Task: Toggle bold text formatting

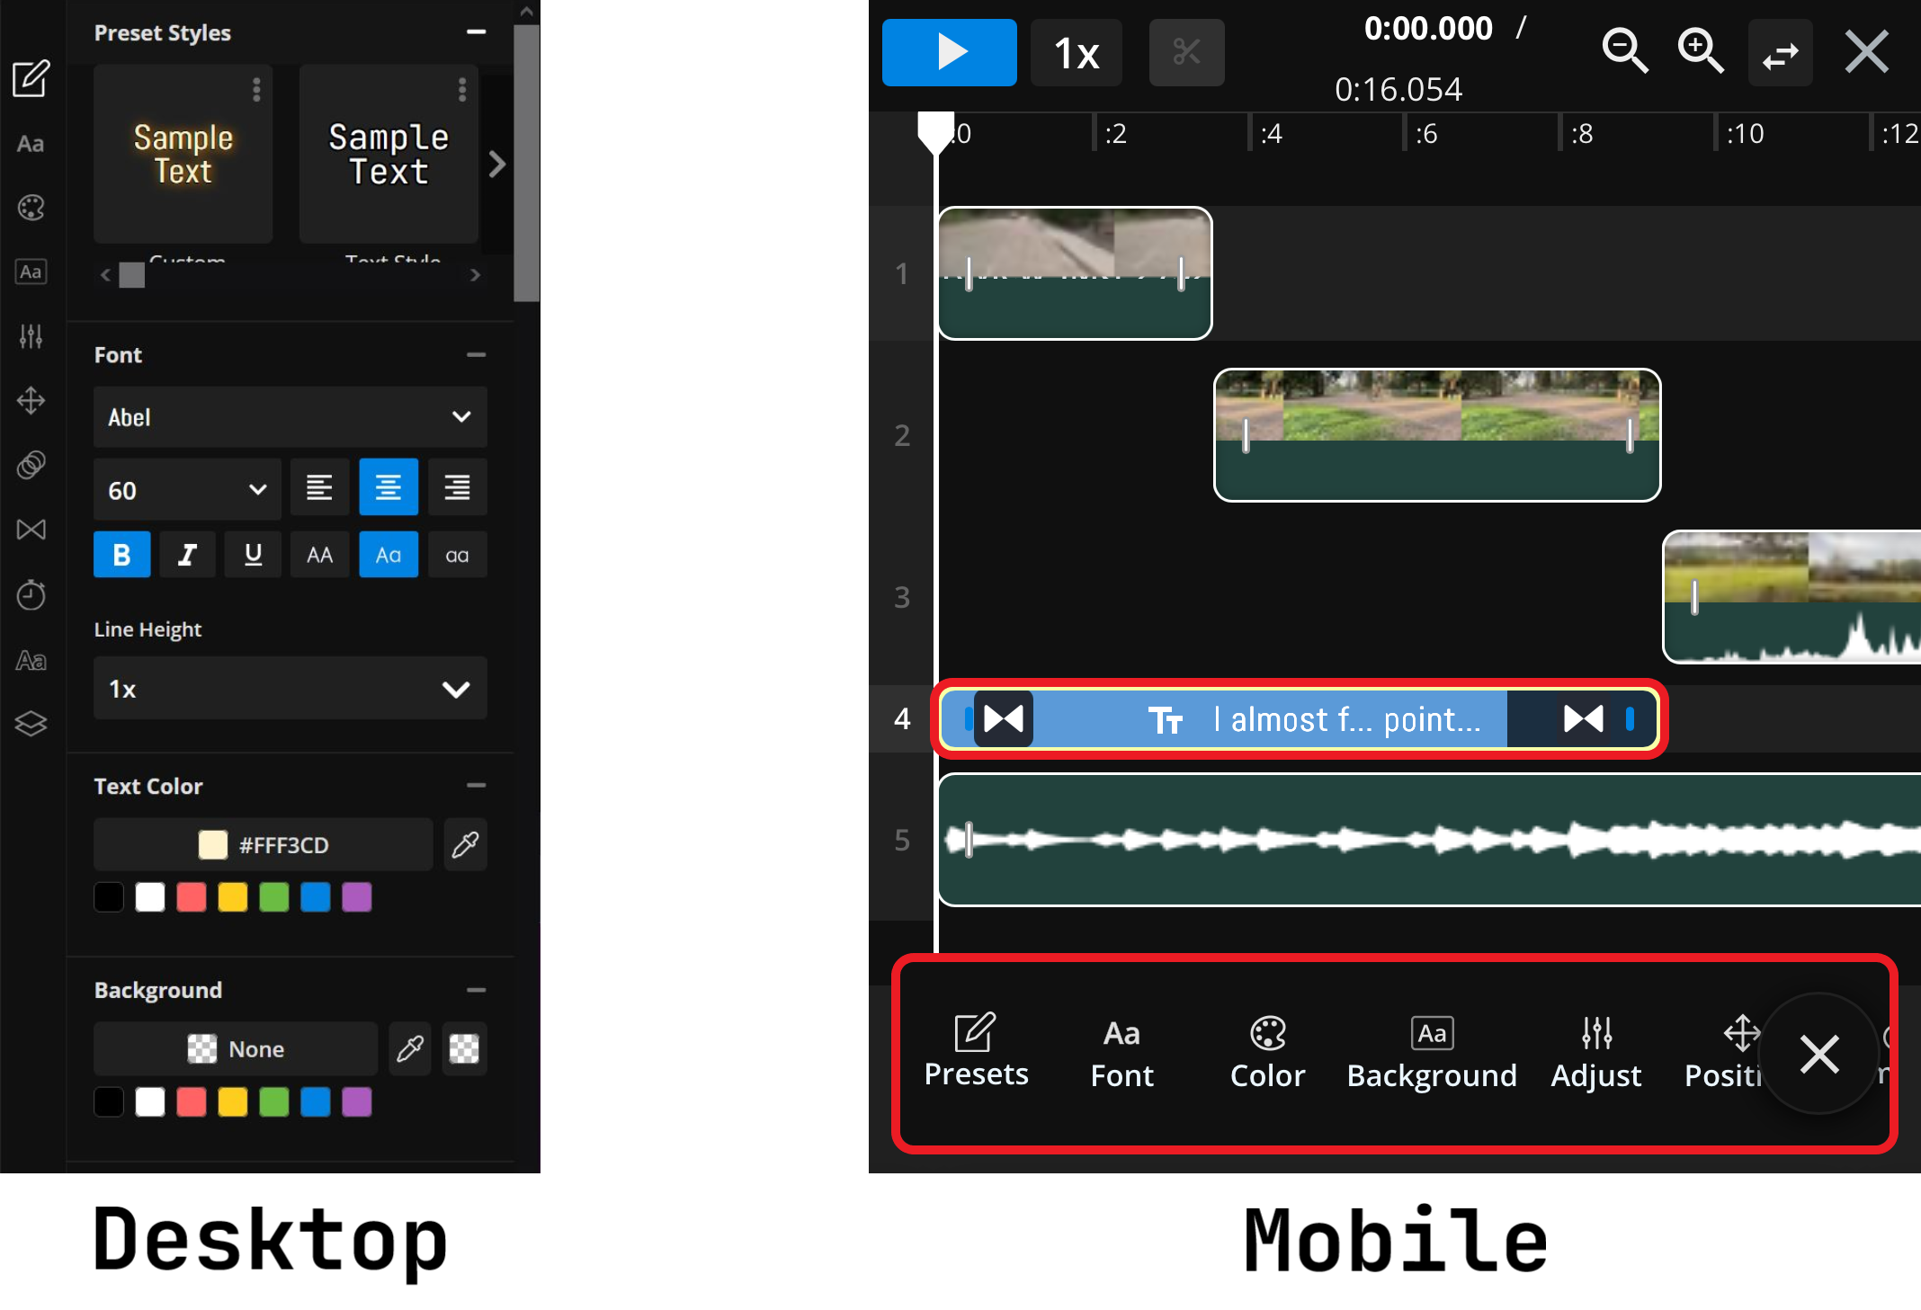Action: coord(122,555)
